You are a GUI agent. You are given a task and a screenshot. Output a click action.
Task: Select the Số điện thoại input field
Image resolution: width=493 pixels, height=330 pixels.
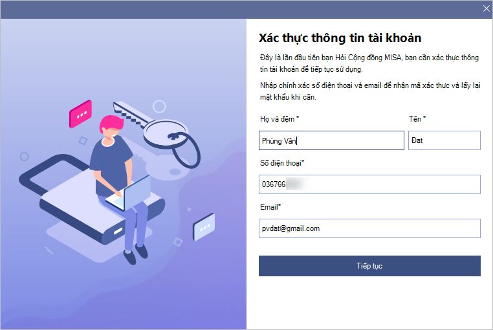coord(369,184)
